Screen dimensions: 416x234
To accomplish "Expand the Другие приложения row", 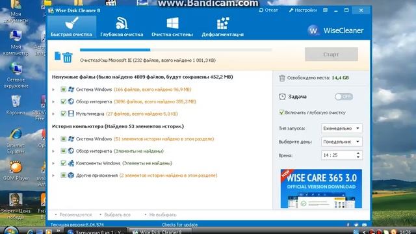I will 53,175.
